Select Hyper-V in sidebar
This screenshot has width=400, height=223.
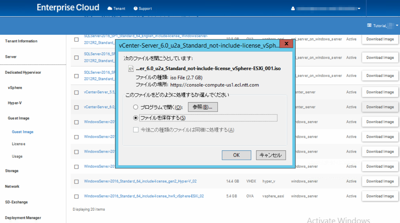pyautogui.click(x=15, y=103)
